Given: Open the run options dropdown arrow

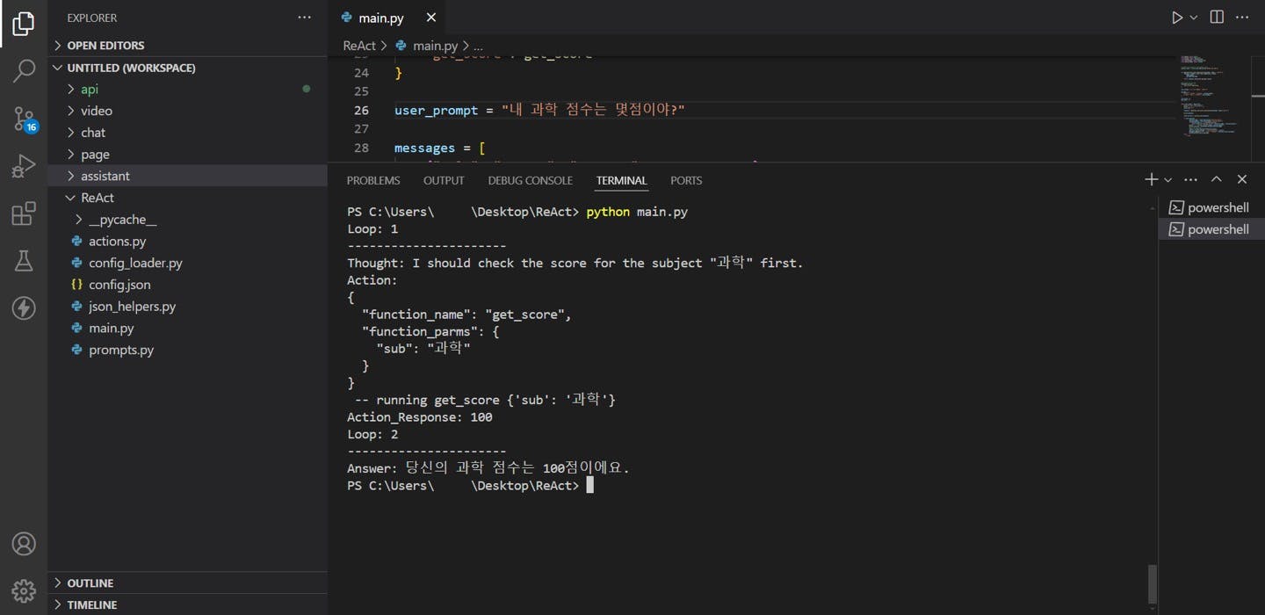Looking at the screenshot, I should 1193,18.
